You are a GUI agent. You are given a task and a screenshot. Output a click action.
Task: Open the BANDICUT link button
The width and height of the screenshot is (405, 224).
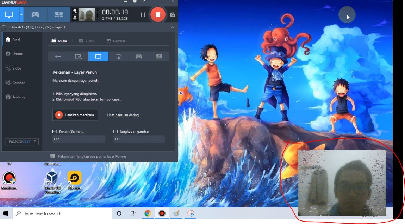tap(22, 141)
